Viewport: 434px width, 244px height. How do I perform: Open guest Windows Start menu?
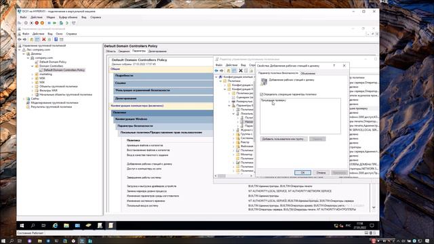click(x=22, y=226)
